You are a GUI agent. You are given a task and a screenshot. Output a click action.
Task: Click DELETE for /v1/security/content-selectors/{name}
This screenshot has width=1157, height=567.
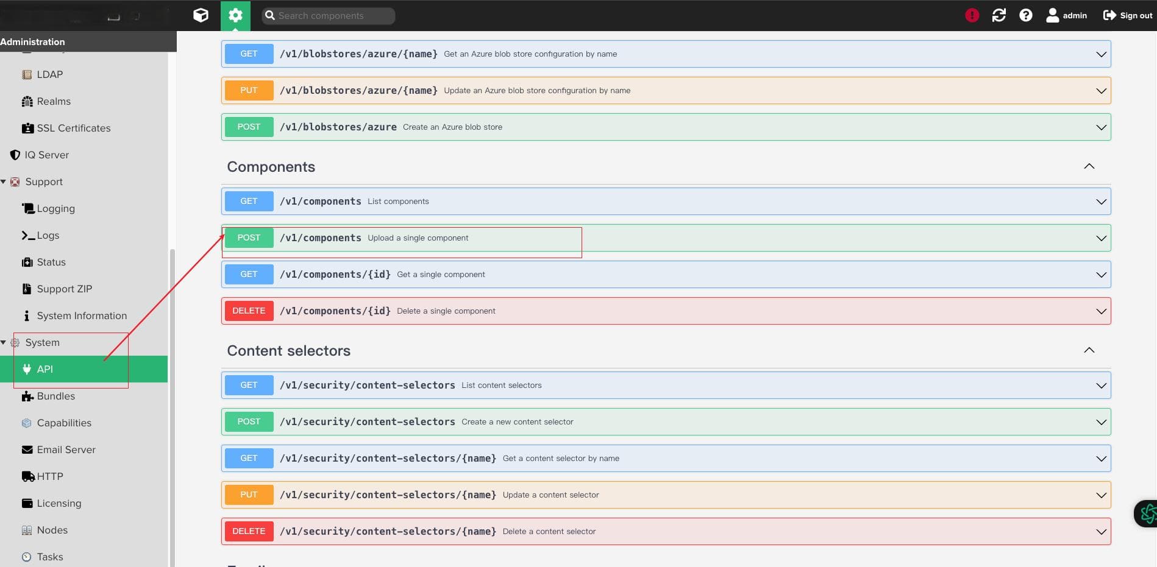pyautogui.click(x=249, y=531)
